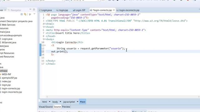Image resolution: width=200 pixels, height=112 pixels.
Task: Select the #text breadcrumb element
Action: click(82, 102)
